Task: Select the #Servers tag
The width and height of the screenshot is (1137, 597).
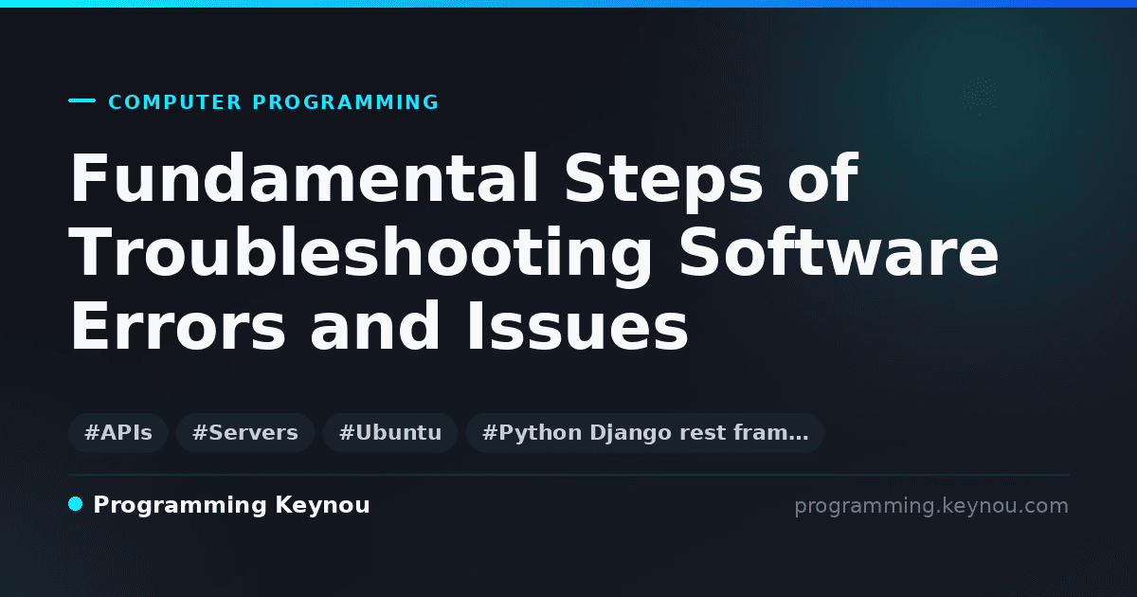Action: [x=245, y=433]
